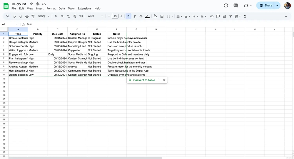Open the Fill color picker
The height and width of the screenshot is (159, 294).
(x=155, y=16)
